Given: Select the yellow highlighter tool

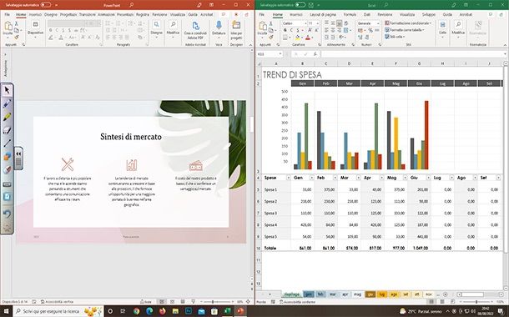Looking at the screenshot, I should 8,117.
